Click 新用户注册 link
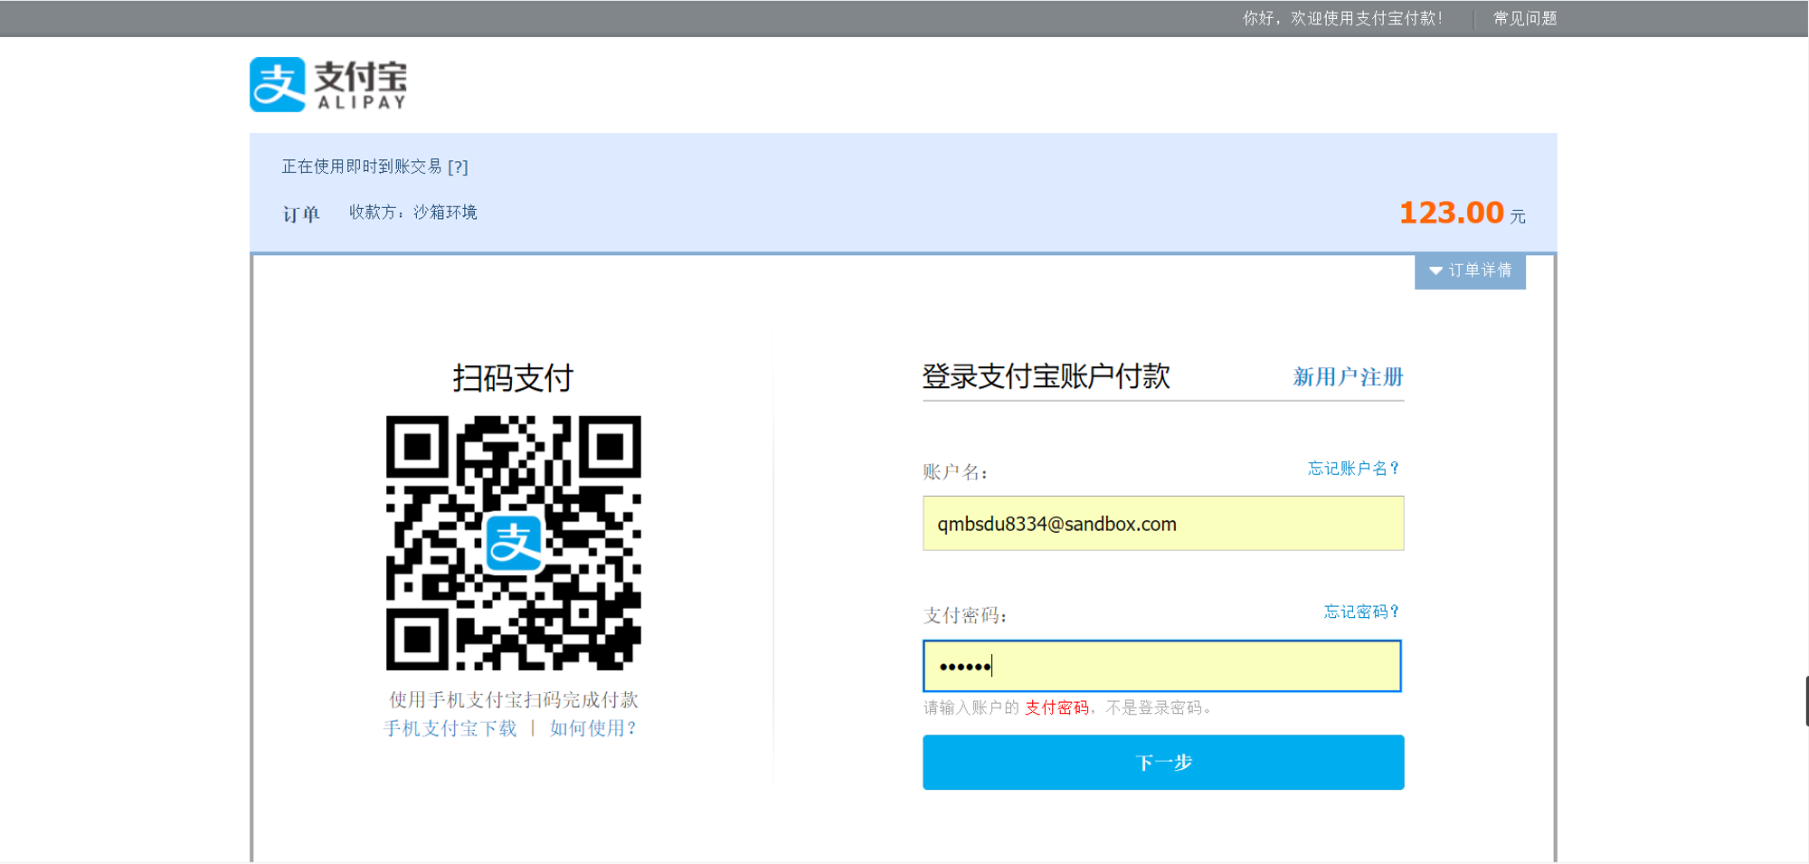 click(x=1348, y=376)
